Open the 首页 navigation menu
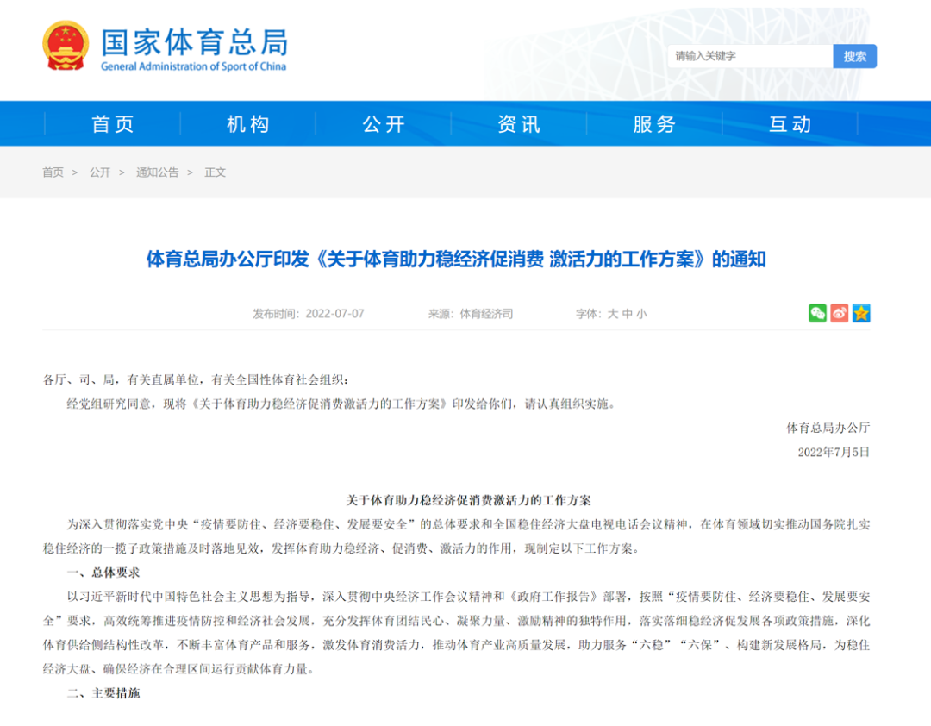The image size is (931, 726). click(x=113, y=123)
